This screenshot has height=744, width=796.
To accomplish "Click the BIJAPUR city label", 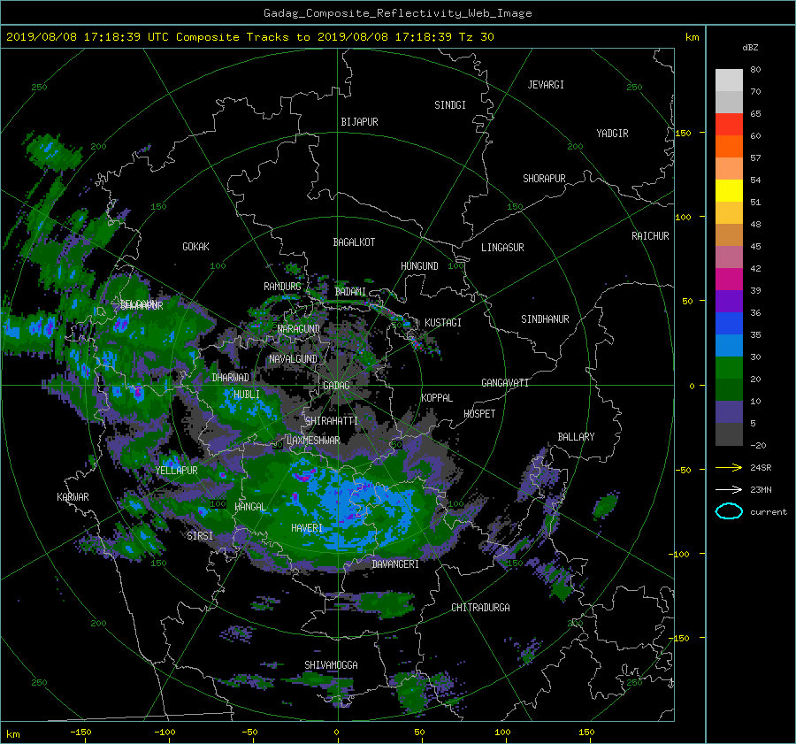I will click(359, 122).
